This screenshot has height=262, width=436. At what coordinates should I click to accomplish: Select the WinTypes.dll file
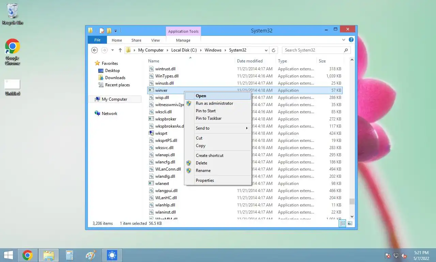167,76
